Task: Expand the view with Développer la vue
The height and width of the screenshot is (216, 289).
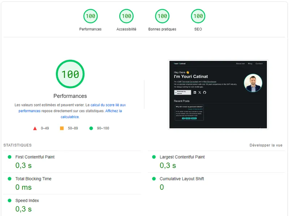Action: 266,145
